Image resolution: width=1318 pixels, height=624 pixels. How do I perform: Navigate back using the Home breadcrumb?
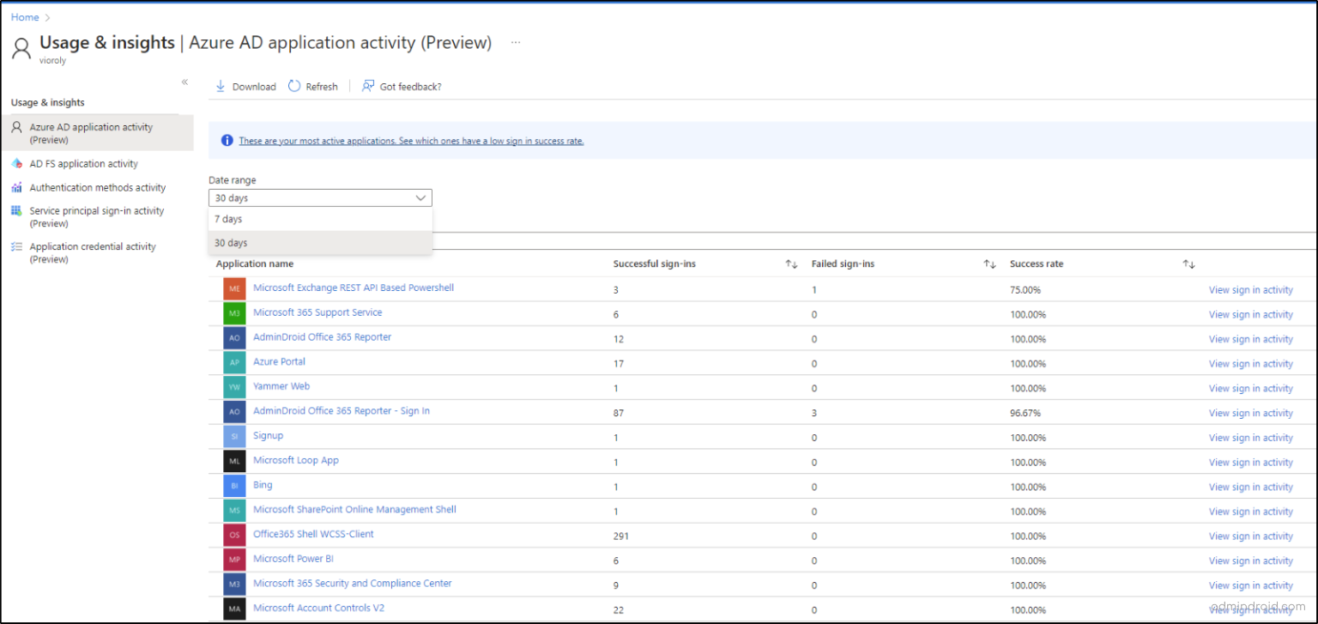click(x=25, y=16)
